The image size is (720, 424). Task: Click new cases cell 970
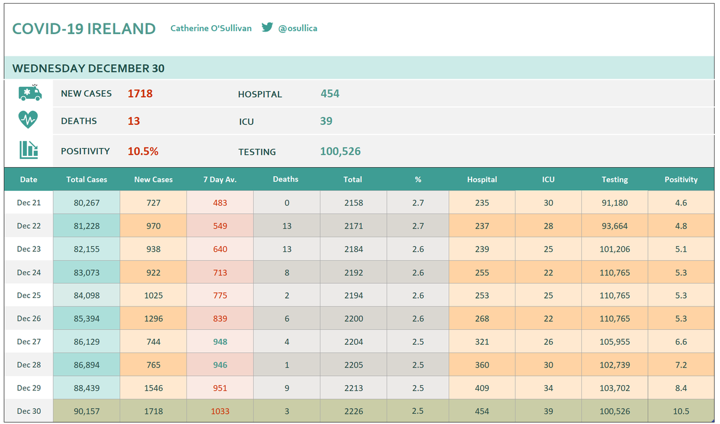153,226
